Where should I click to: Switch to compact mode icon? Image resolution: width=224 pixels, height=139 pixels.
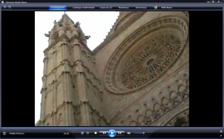coord(221,136)
